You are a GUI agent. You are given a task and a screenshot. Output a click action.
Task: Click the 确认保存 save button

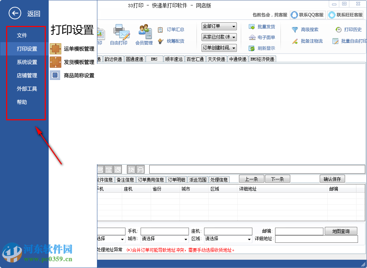[332, 179]
